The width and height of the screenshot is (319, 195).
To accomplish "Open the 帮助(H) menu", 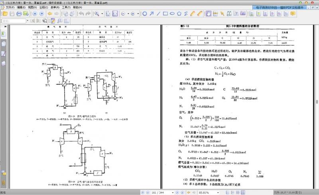I will [77, 7].
